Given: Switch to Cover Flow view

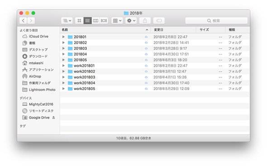Looking at the screenshot, I should 104,21.
